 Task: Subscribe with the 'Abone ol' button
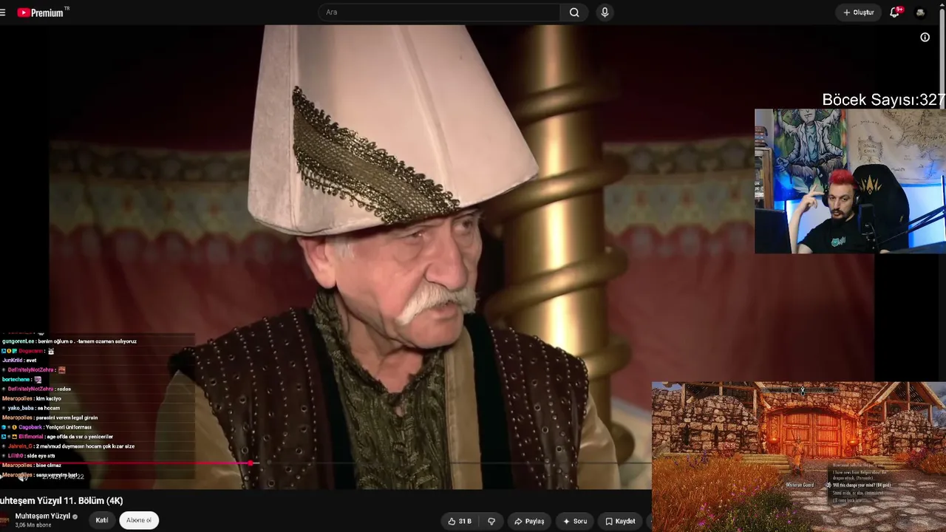pyautogui.click(x=139, y=520)
